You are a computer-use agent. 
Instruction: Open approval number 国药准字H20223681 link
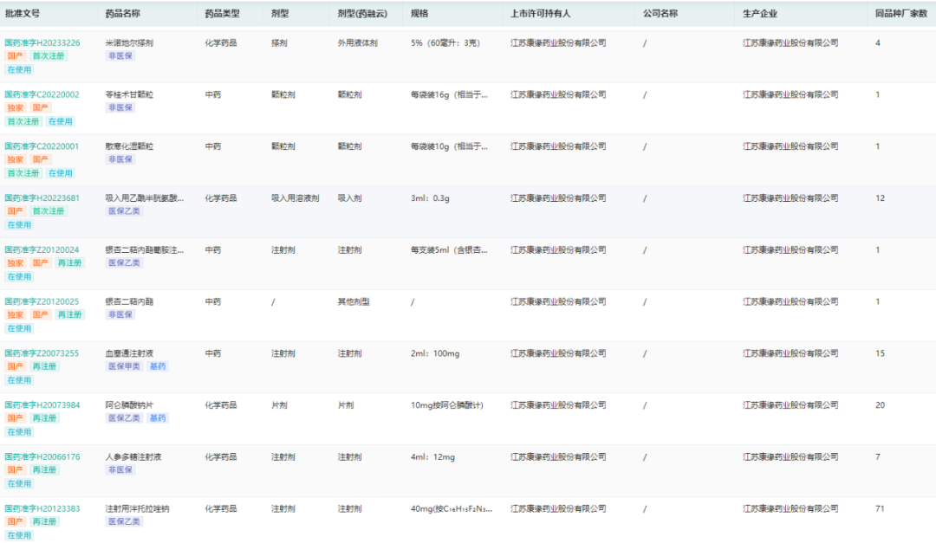pyautogui.click(x=42, y=198)
